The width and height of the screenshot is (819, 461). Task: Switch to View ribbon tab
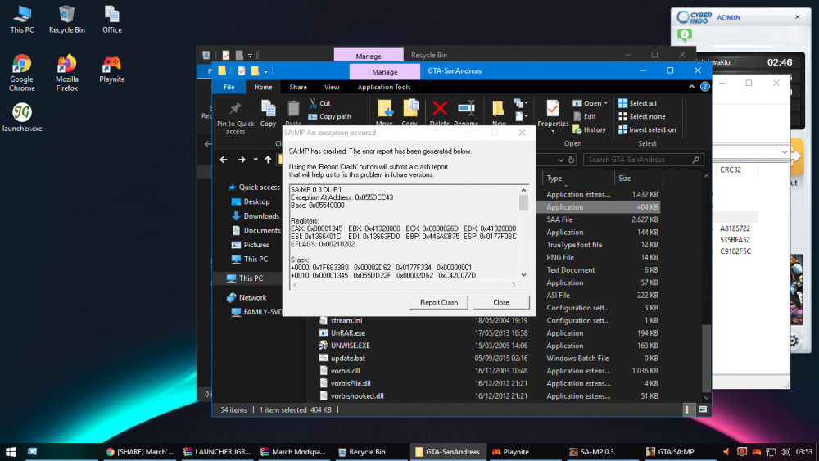[332, 87]
